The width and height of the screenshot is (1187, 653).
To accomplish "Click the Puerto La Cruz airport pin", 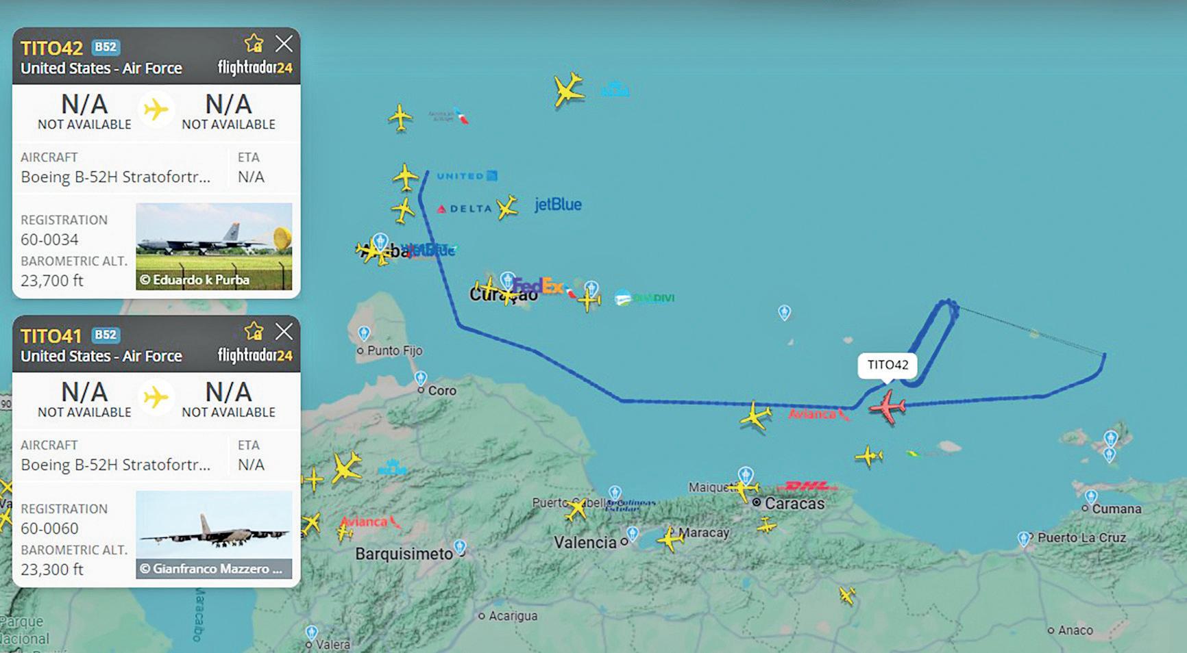I will pos(1024,539).
